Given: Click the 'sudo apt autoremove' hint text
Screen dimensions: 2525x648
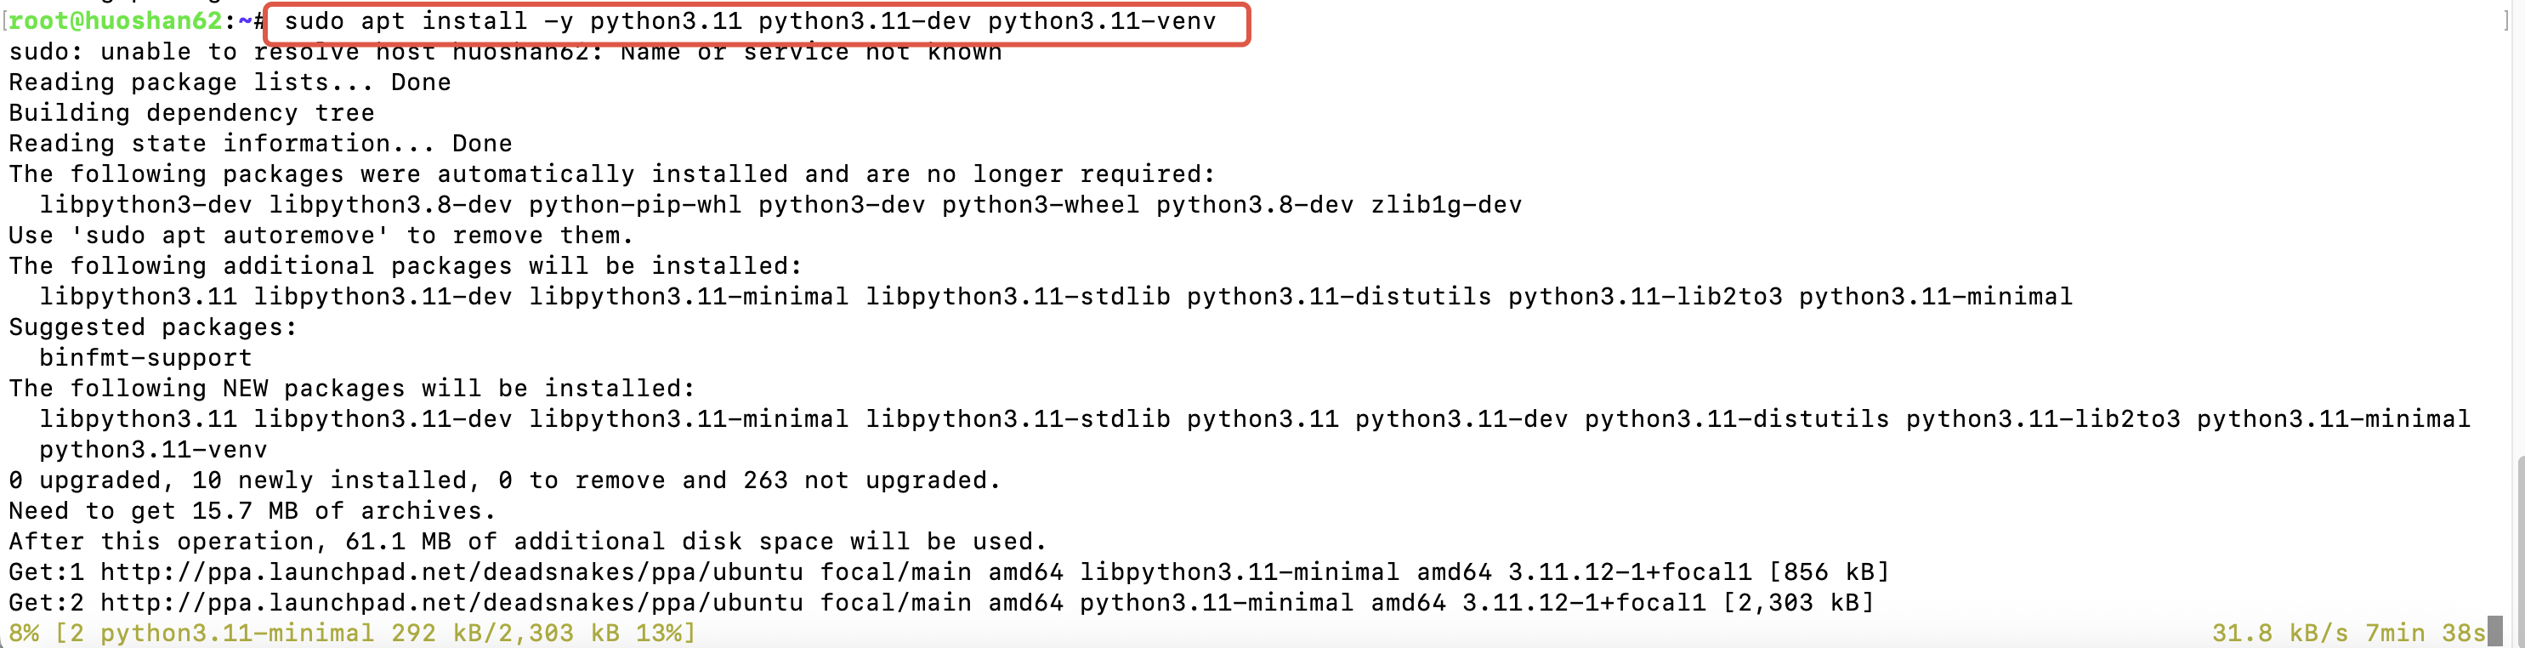Looking at the screenshot, I should pyautogui.click(x=230, y=236).
